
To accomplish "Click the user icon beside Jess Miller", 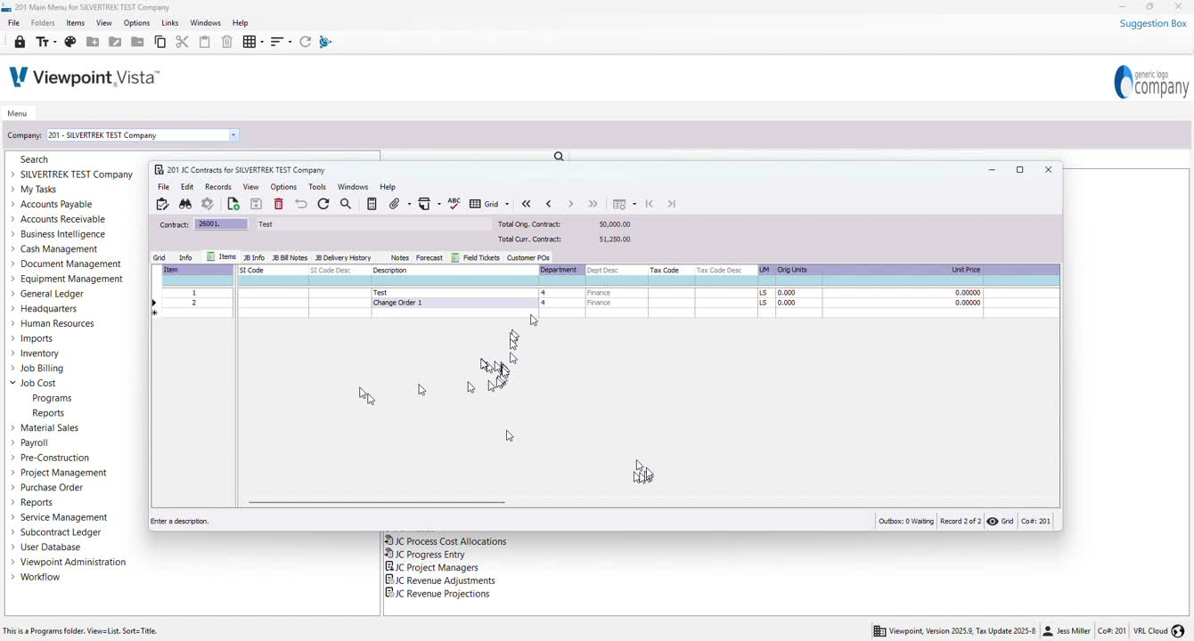I will point(1048,631).
